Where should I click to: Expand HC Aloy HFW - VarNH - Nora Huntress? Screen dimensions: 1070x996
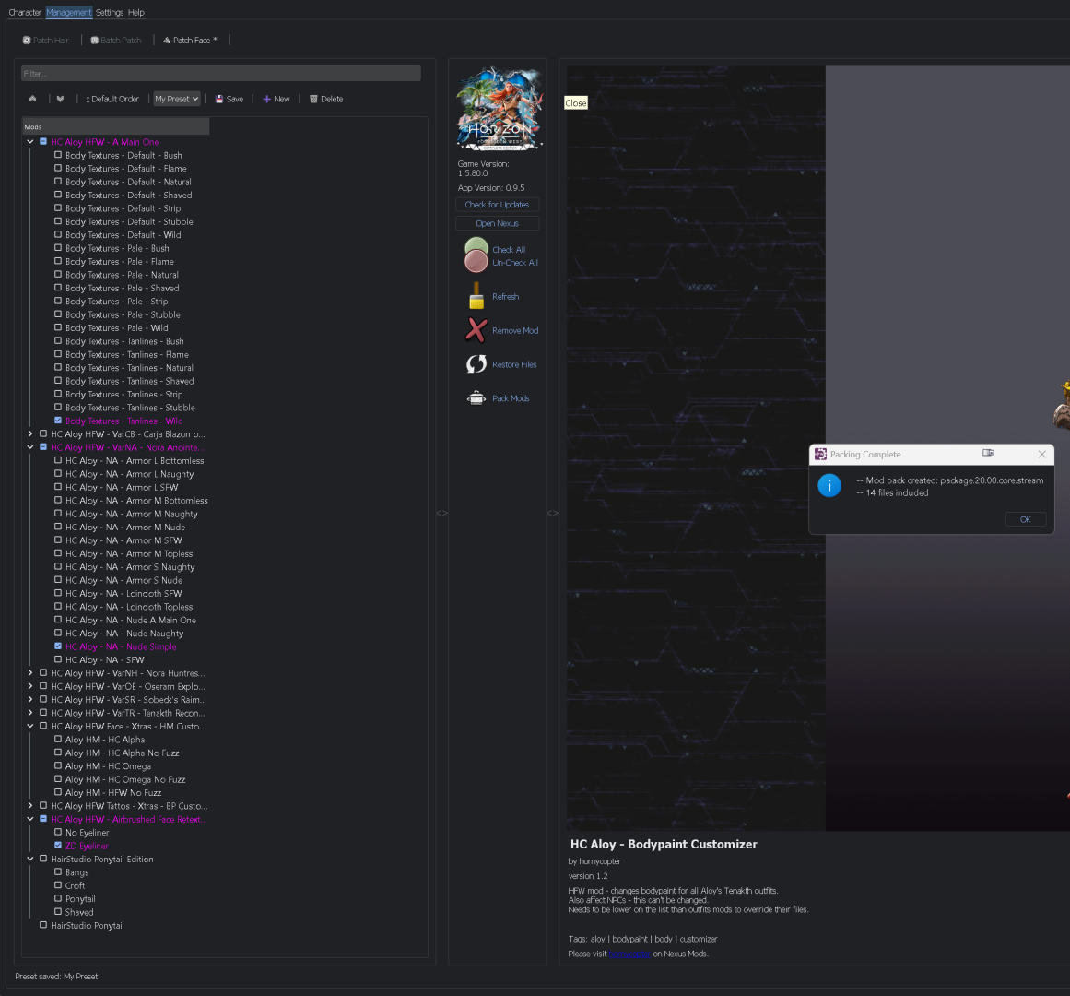30,673
